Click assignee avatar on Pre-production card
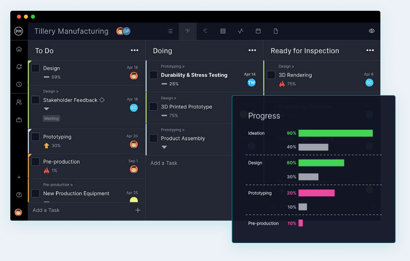Viewport: 410px width, 261px height. click(134, 169)
